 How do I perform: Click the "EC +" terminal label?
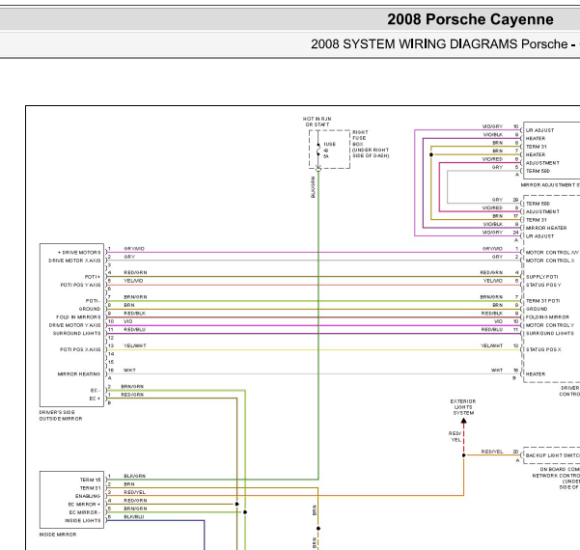point(96,399)
